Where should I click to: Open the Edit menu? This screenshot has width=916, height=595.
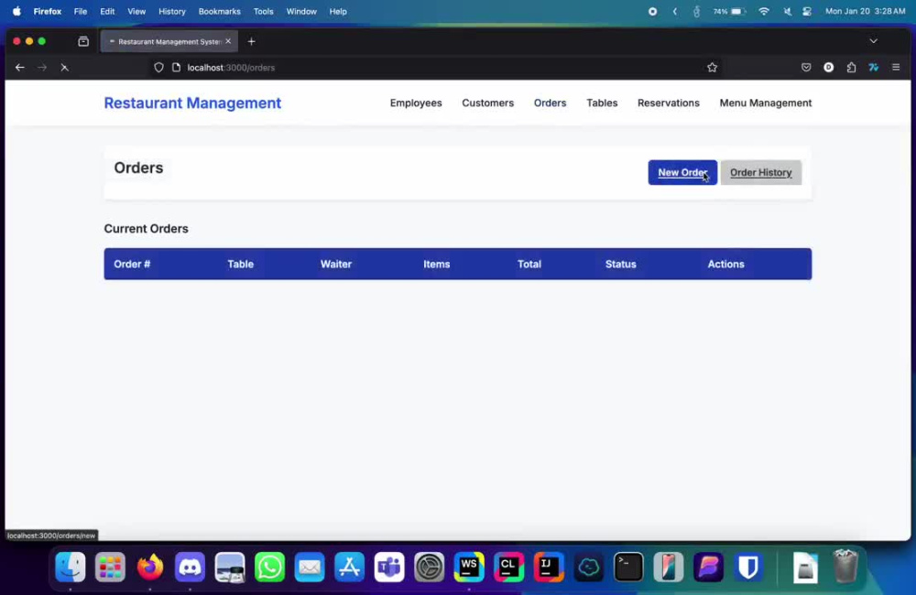[107, 11]
